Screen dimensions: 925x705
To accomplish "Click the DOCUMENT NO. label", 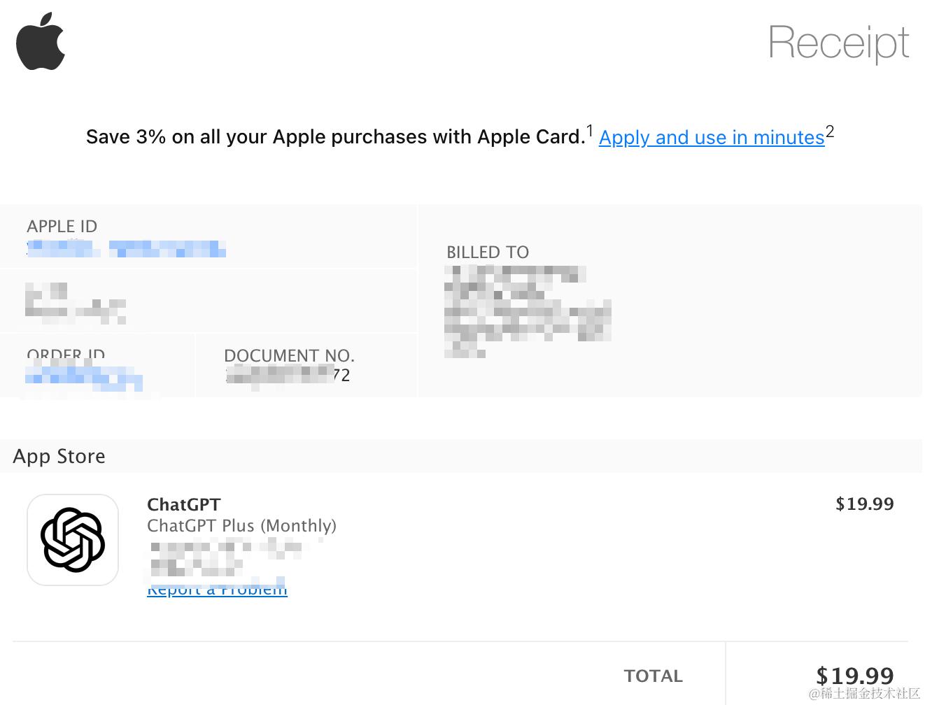I will click(289, 355).
